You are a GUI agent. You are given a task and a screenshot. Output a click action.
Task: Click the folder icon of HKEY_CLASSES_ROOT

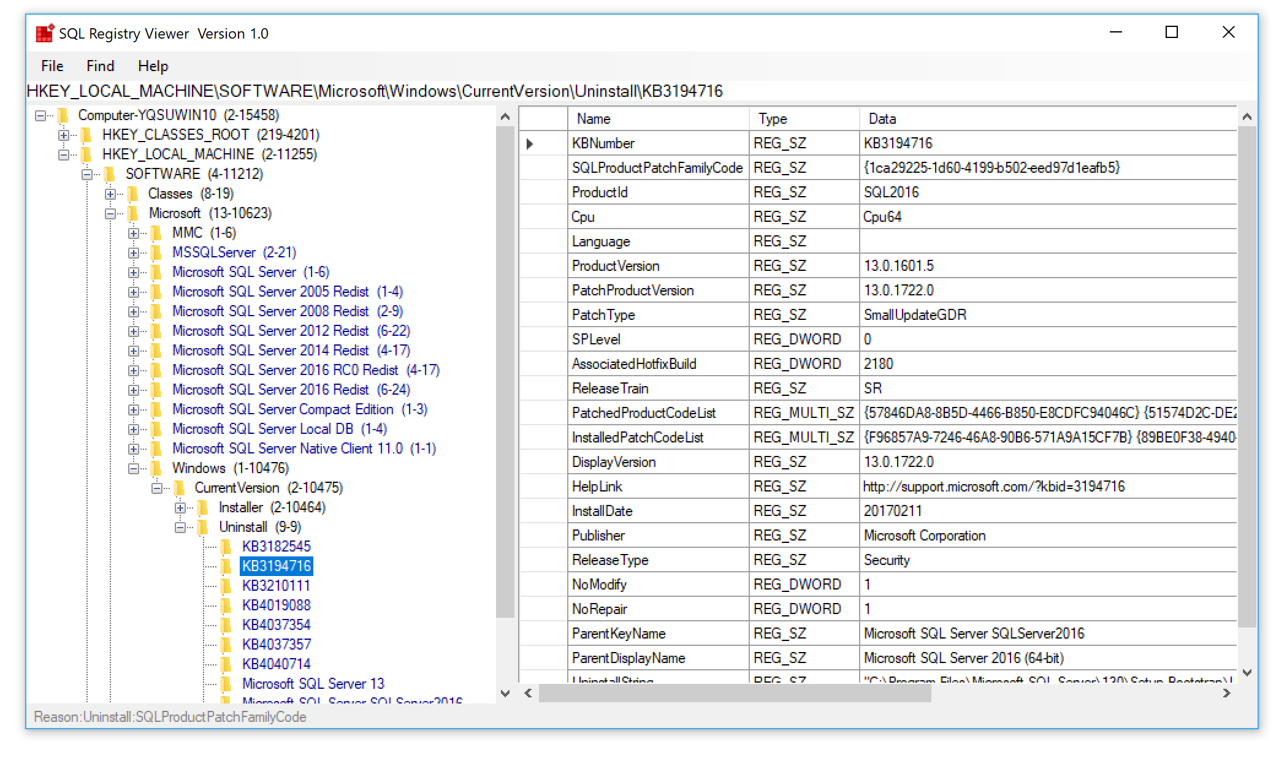pyautogui.click(x=86, y=135)
